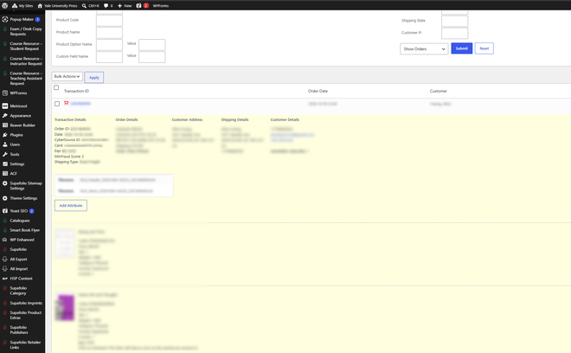Click the Shipping State input field

point(454,21)
